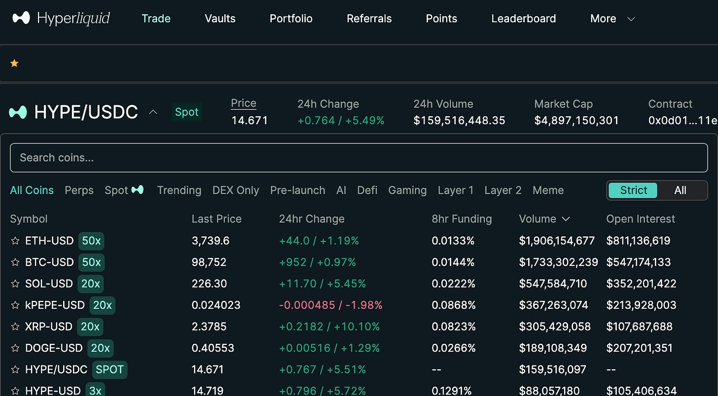Open the Portfolio page

click(x=291, y=19)
